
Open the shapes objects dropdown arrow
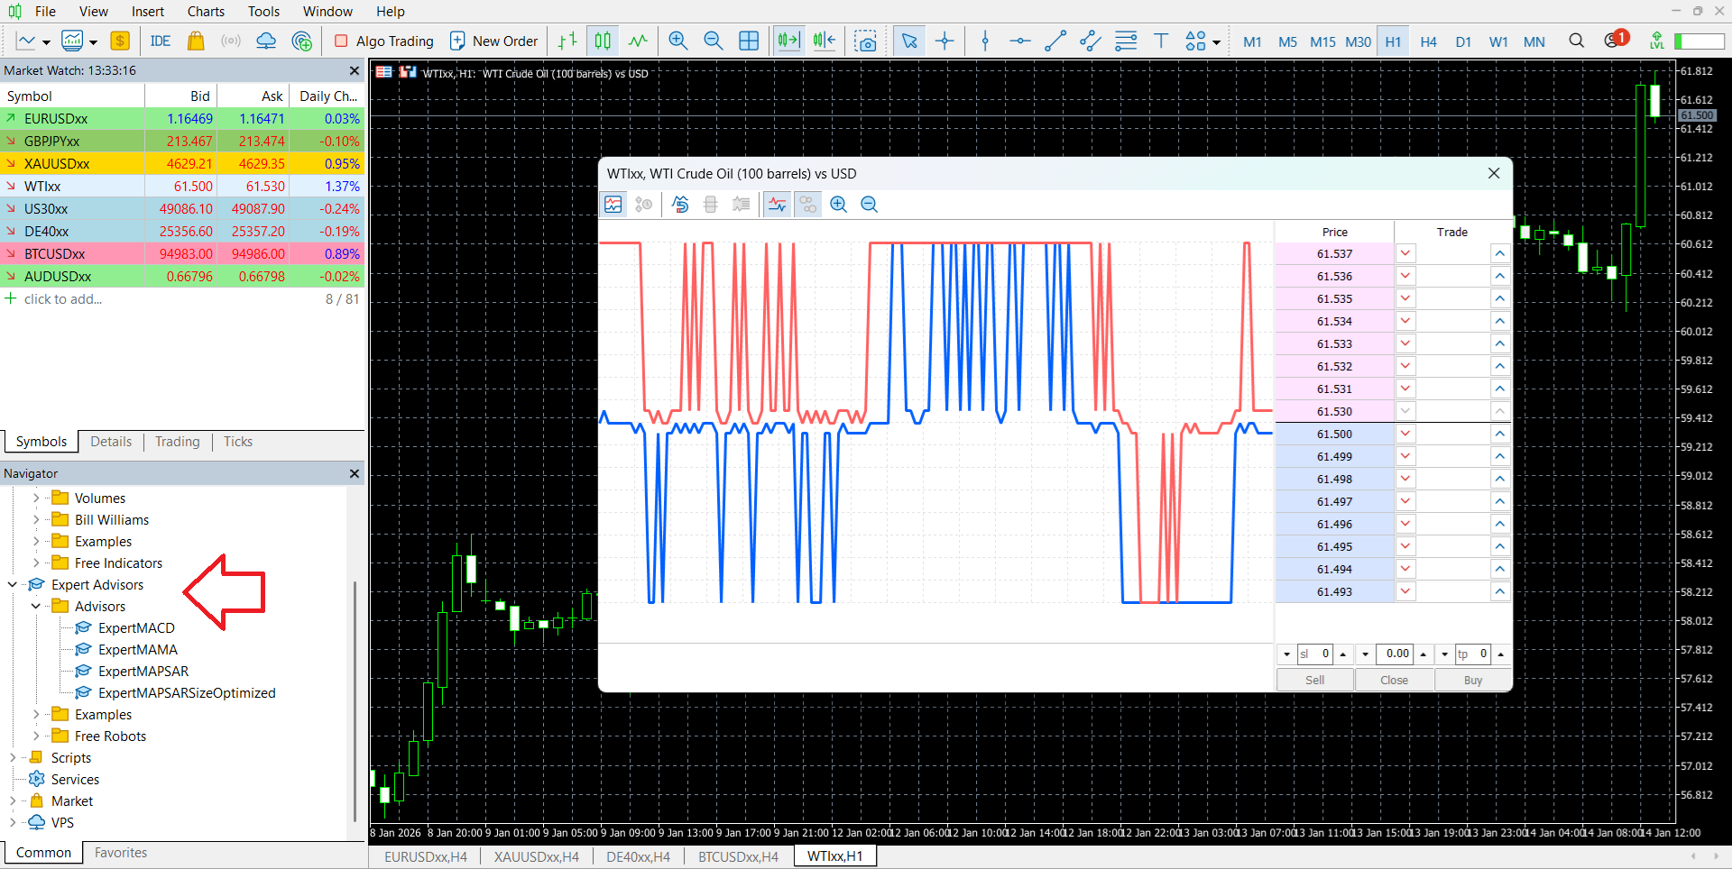tap(1216, 42)
